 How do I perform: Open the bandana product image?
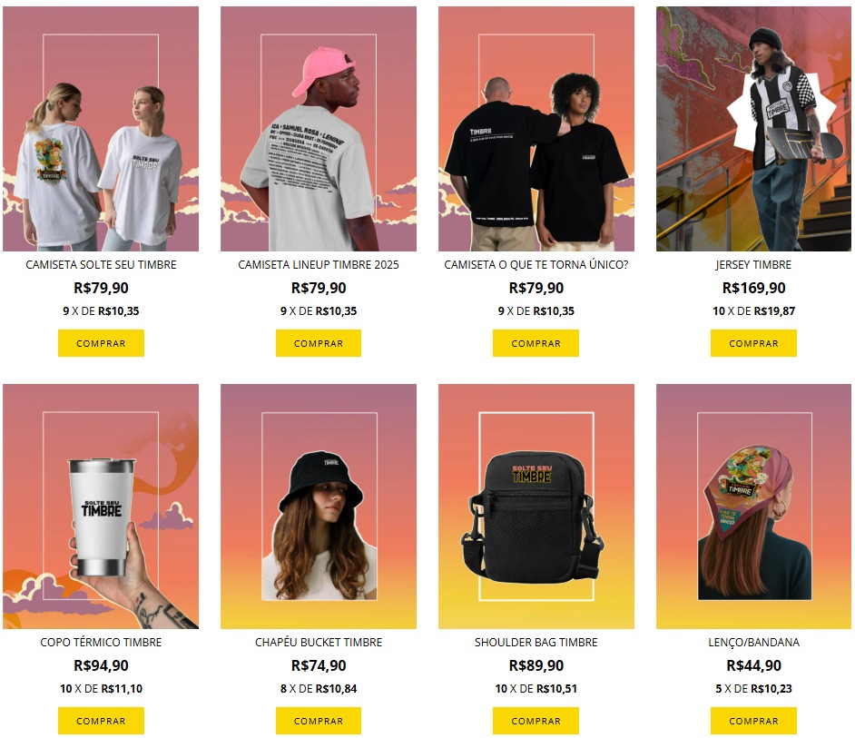pyautogui.click(x=753, y=507)
